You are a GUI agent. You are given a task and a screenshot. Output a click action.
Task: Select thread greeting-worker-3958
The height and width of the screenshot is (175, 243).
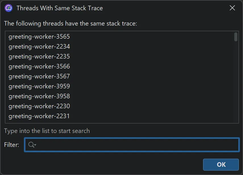pos(39,96)
